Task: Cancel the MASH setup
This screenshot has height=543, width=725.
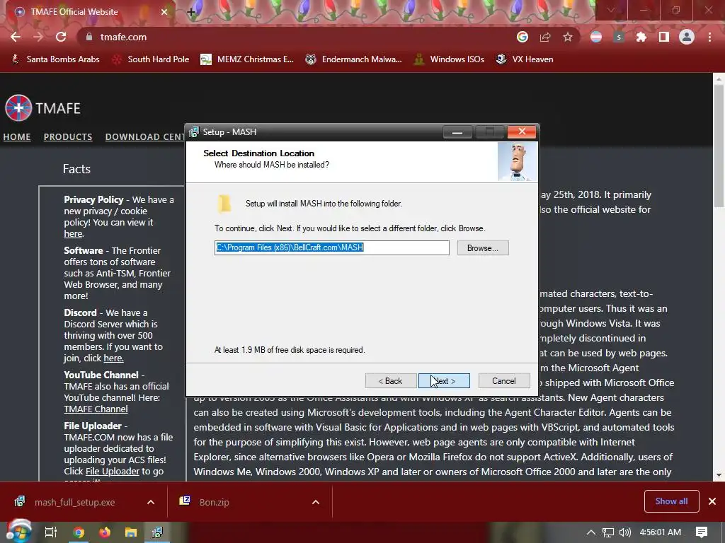Action: [x=503, y=381]
